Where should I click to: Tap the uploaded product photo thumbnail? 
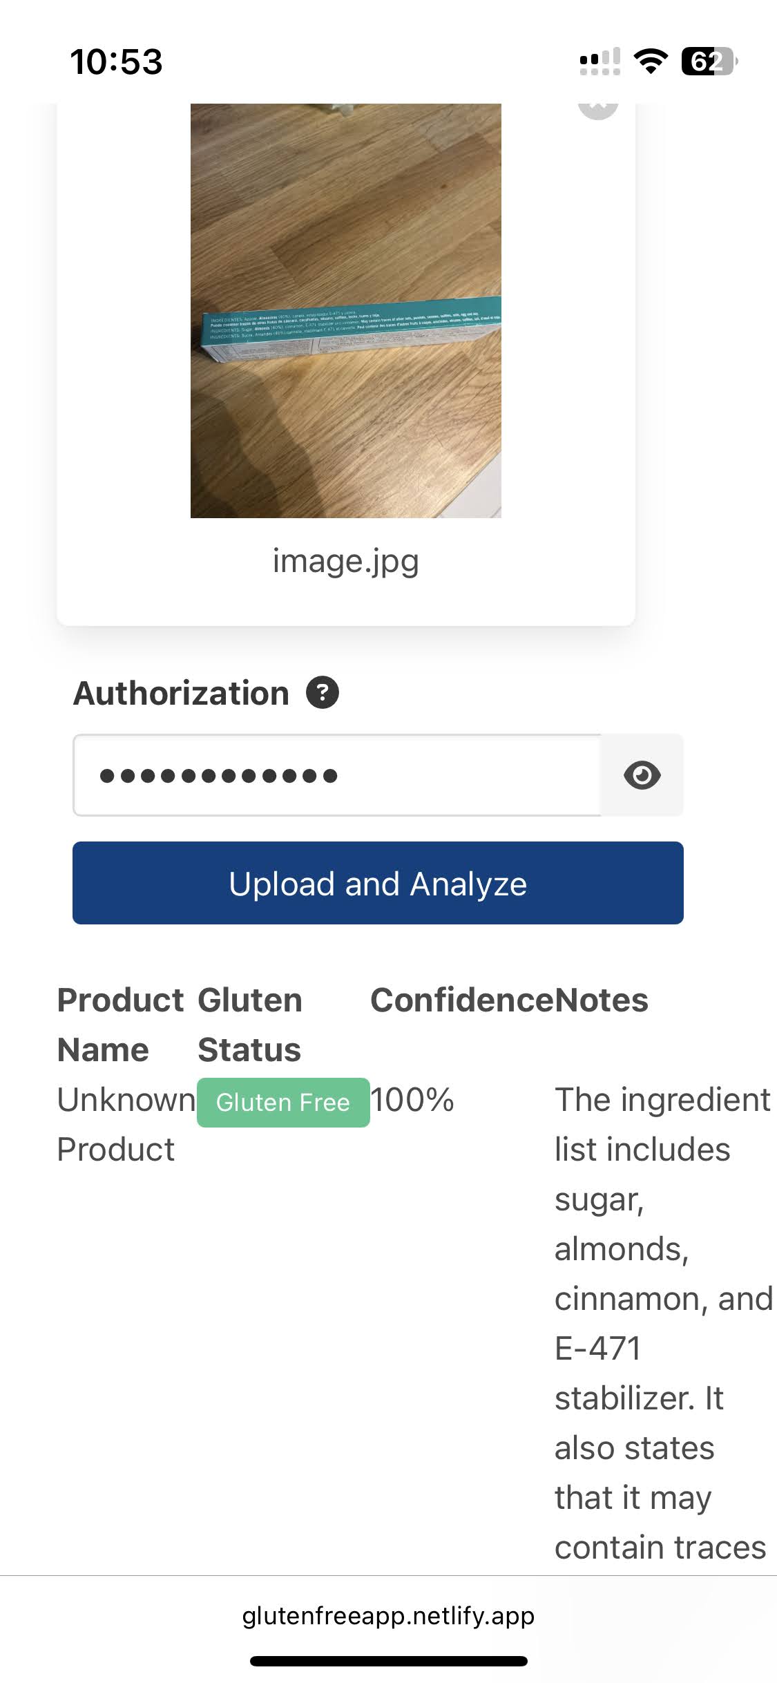pos(345,311)
